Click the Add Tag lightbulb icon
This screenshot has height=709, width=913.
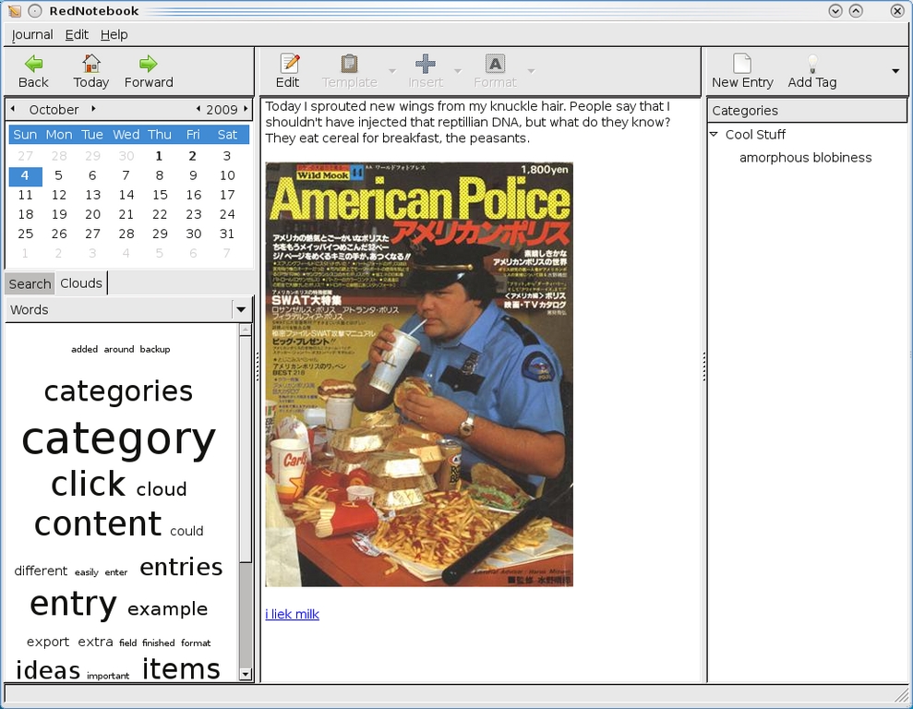pyautogui.click(x=812, y=64)
